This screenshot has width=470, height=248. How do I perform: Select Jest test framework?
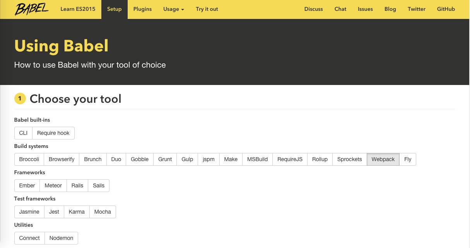point(54,212)
